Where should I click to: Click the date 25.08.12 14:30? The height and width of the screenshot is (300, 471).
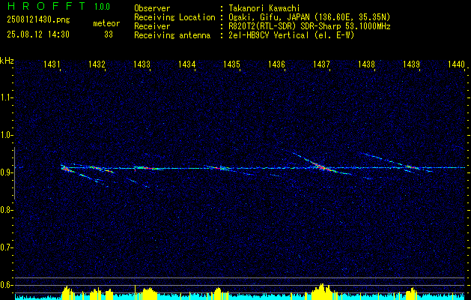pos(38,34)
